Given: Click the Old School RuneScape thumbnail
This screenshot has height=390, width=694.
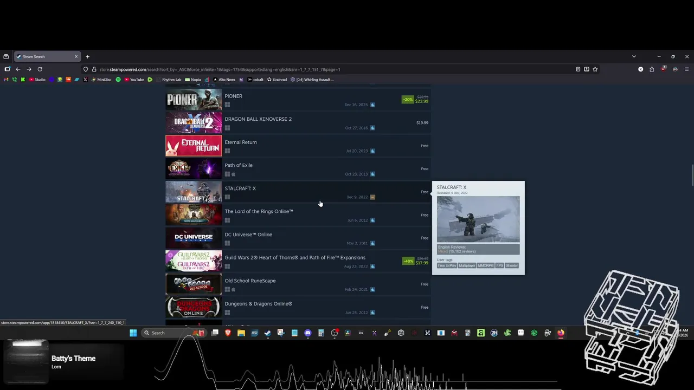Looking at the screenshot, I should [194, 284].
